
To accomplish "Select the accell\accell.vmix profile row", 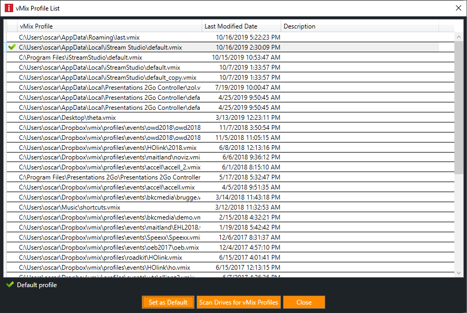I will tap(230, 187).
